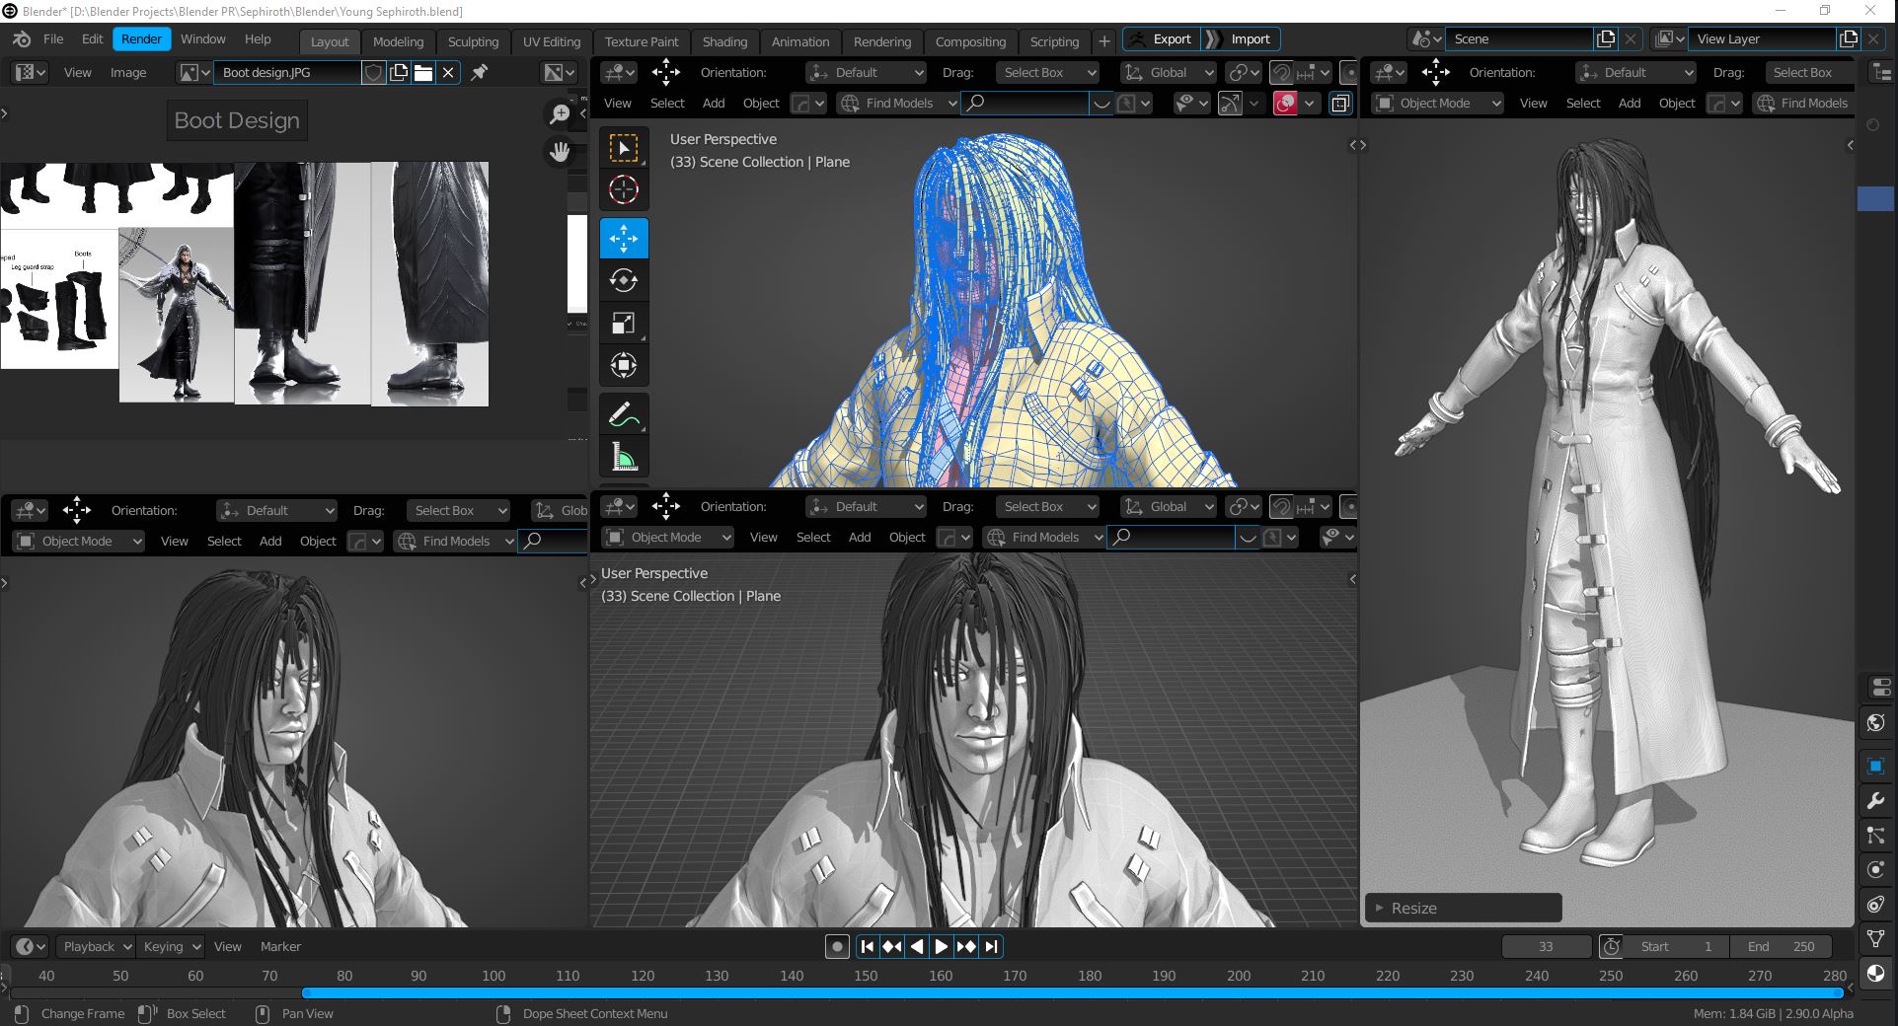Add a new workspace with plus button
Screen dimensions: 1898x1026
pos(1104,41)
